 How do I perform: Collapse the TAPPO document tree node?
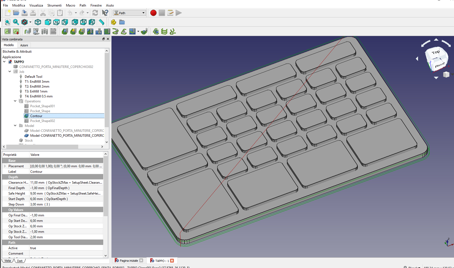(4, 62)
